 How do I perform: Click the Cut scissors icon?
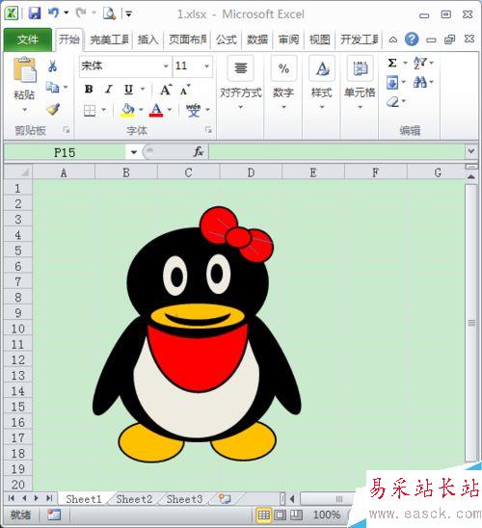click(x=52, y=66)
